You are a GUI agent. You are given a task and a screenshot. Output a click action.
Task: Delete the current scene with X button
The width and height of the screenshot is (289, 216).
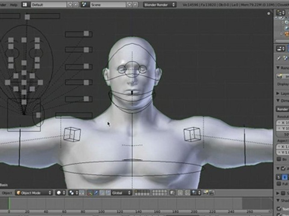135,4
